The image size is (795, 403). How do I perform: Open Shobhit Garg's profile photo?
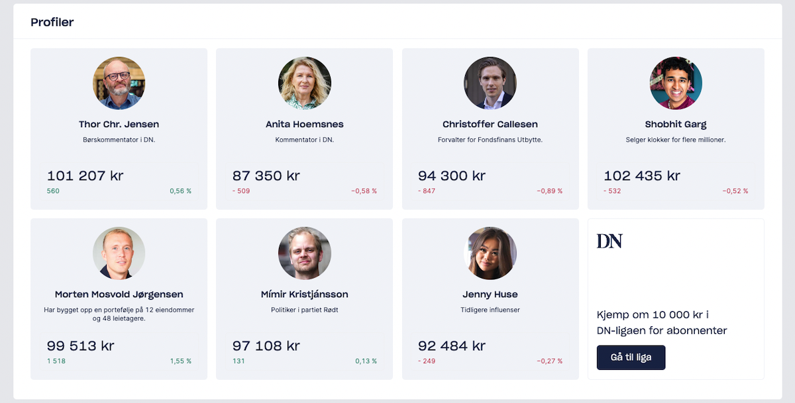[675, 83]
